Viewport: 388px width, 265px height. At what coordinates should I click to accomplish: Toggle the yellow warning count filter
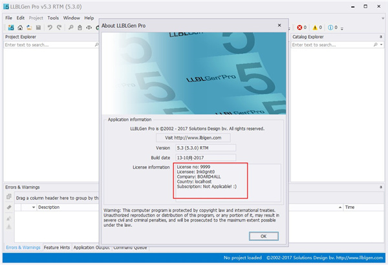tap(318, 27)
